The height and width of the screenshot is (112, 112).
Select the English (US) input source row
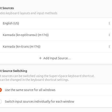(56, 23)
